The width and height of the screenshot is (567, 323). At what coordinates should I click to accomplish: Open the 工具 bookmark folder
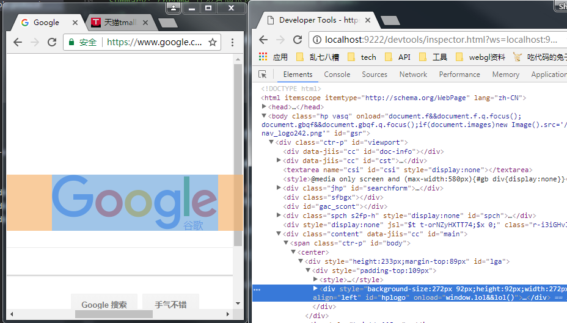point(433,57)
